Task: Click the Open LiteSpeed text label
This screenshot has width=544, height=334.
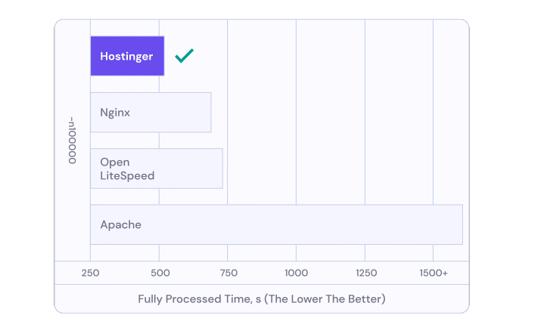Action: (126, 169)
